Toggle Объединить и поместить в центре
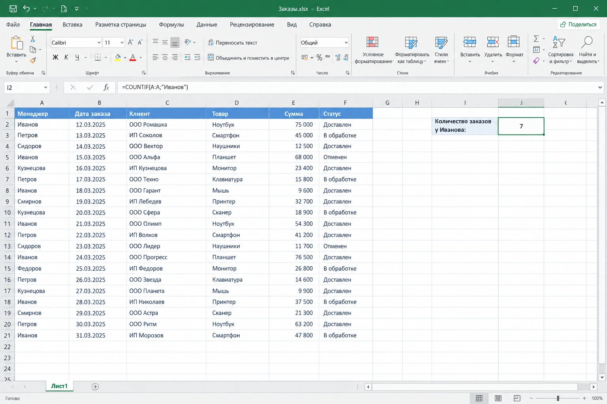The height and width of the screenshot is (404, 607). pyautogui.click(x=249, y=58)
